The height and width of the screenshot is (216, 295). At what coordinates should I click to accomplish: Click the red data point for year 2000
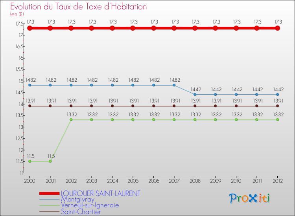tap(30, 28)
